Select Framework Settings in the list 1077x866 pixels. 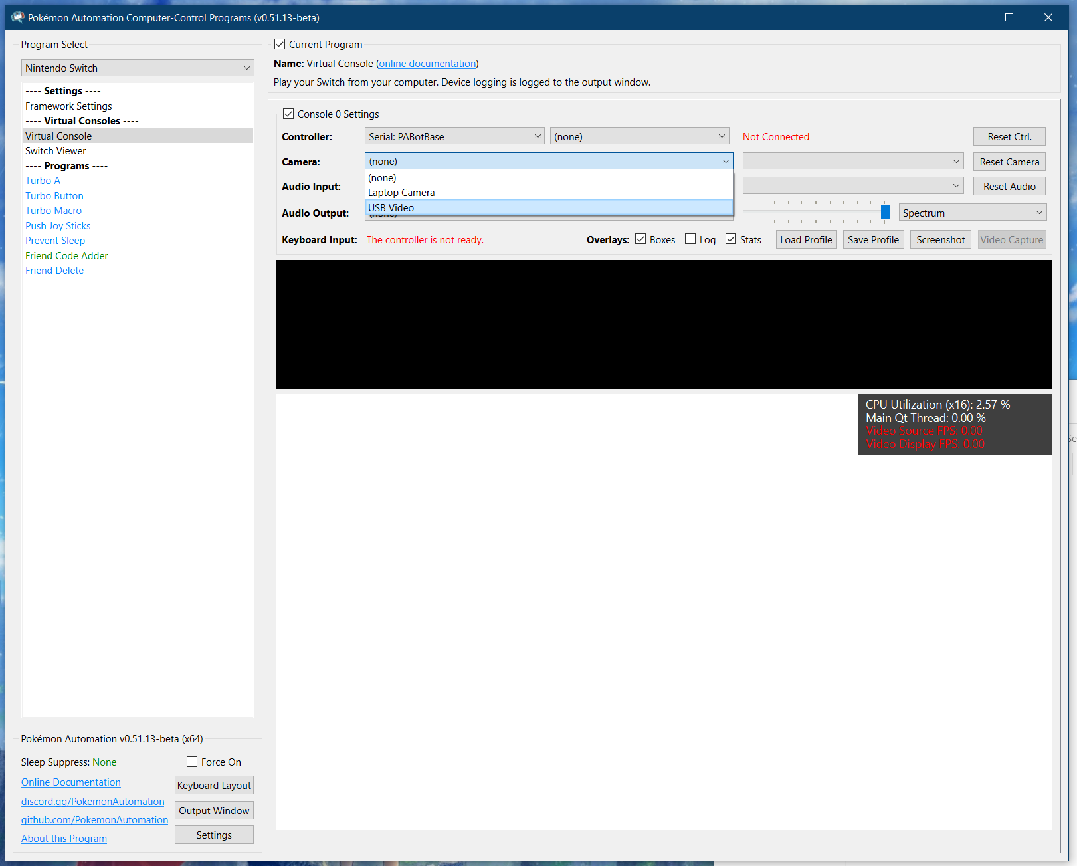[x=68, y=106]
